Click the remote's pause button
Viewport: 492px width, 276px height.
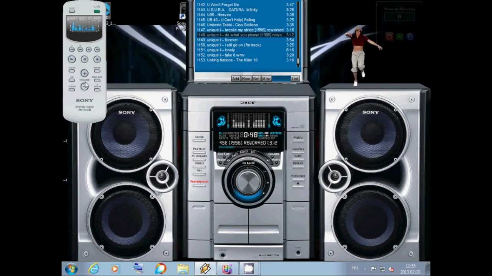click(85, 59)
